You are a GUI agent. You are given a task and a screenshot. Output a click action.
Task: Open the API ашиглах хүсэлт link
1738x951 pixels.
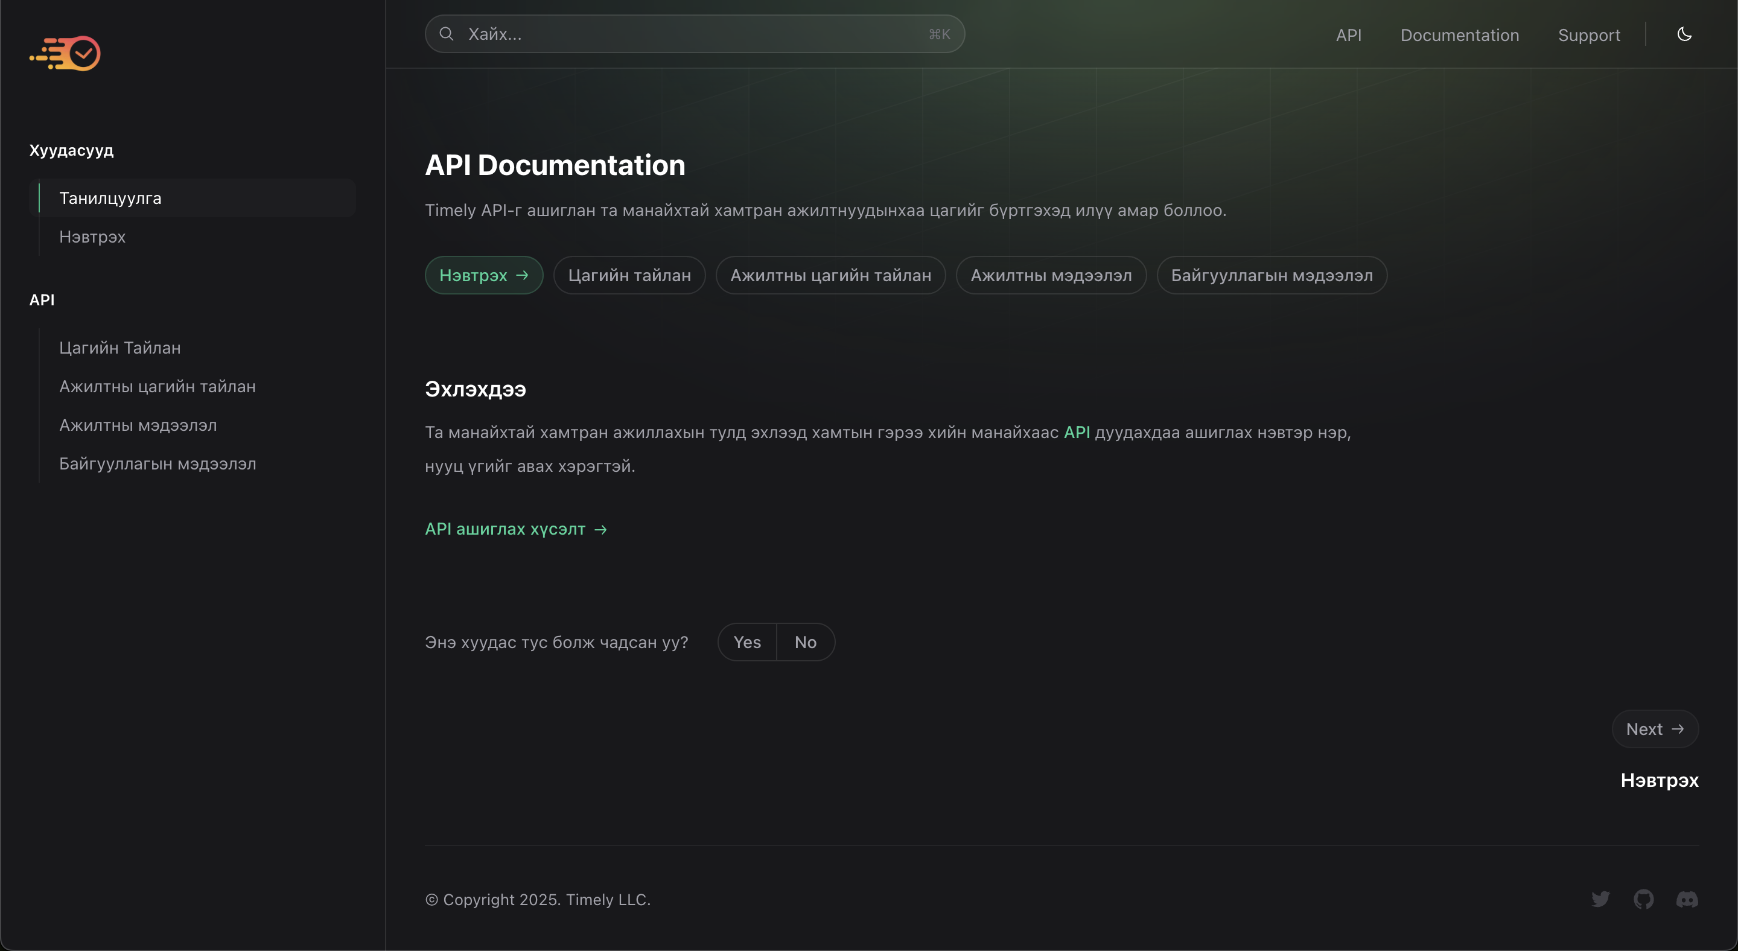click(x=516, y=529)
